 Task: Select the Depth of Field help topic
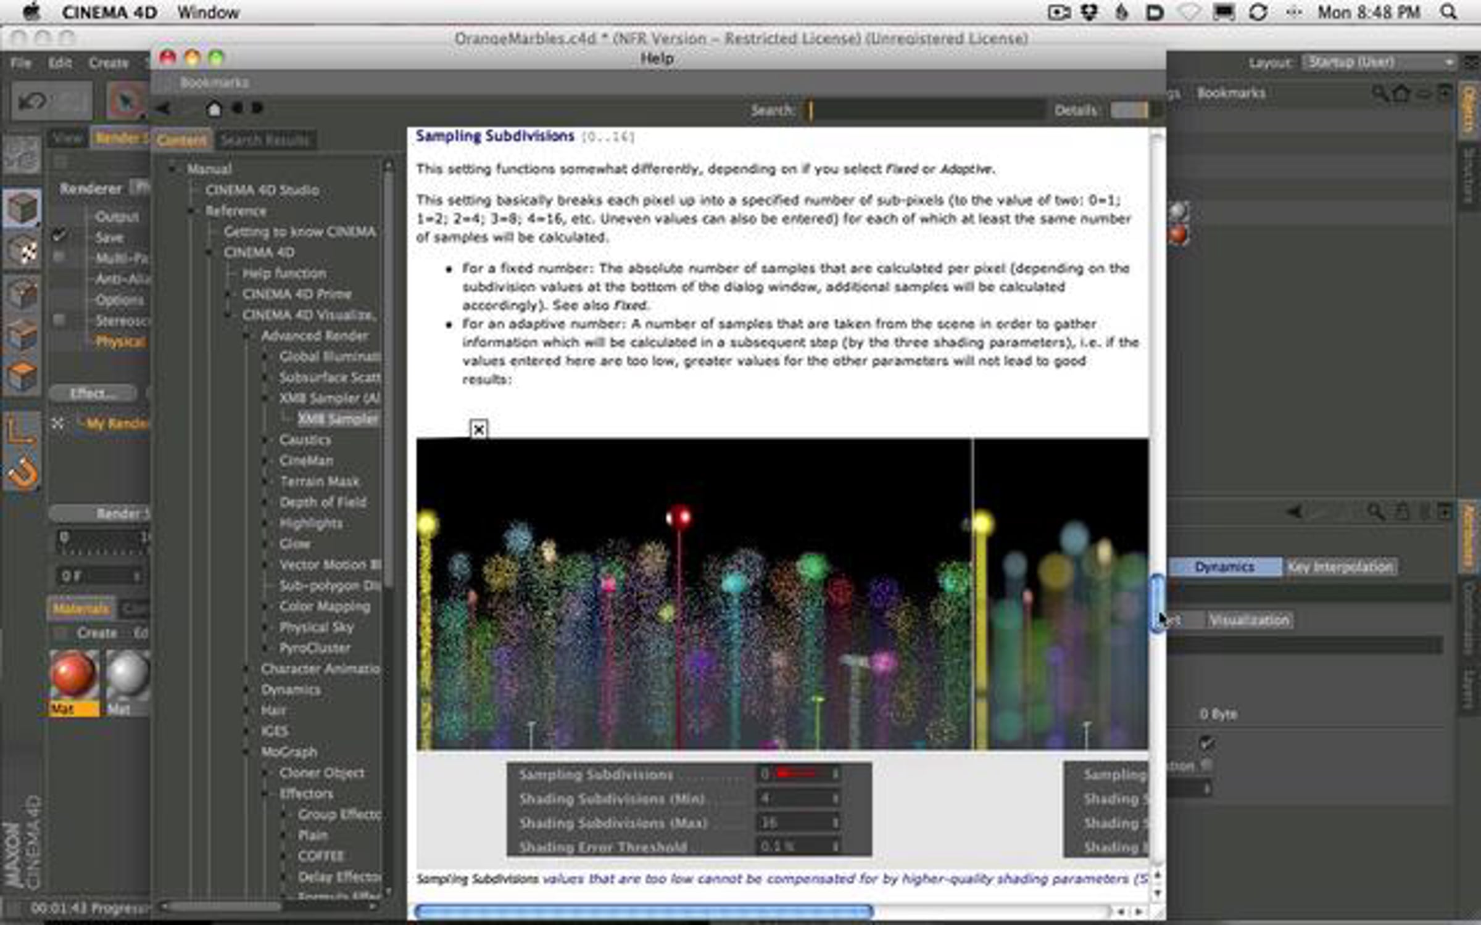[322, 502]
